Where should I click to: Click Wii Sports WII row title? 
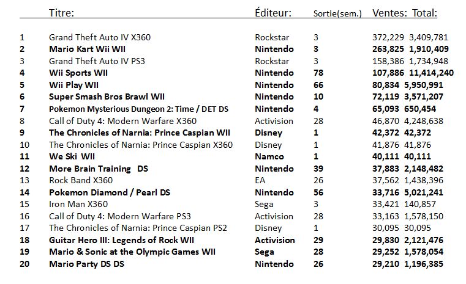click(x=78, y=73)
